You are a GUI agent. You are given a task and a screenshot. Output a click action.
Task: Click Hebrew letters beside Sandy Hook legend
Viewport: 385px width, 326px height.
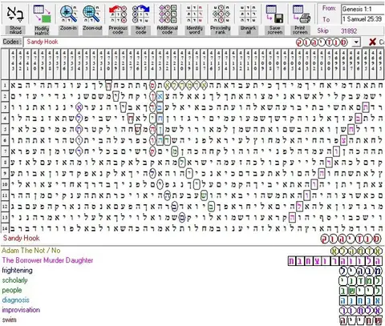pos(351,239)
